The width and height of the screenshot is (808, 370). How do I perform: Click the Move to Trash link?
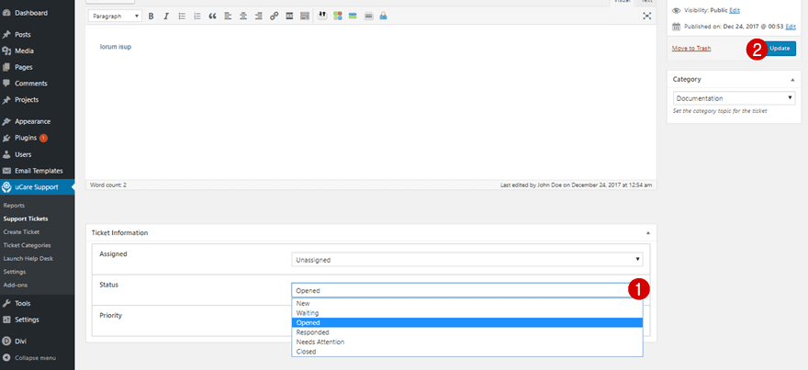(x=691, y=49)
